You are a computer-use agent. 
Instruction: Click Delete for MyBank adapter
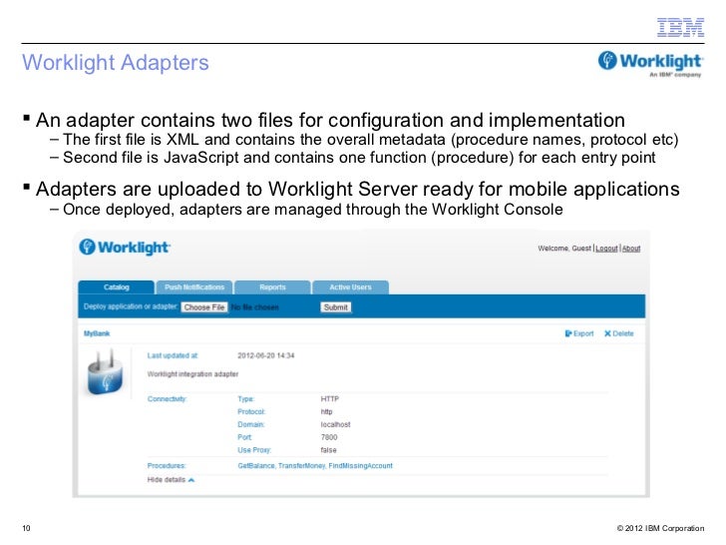(619, 333)
